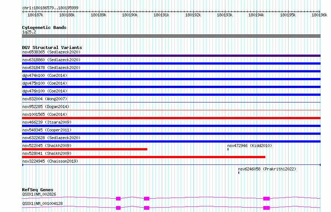The width and height of the screenshot is (331, 212).
Task: Click the red nsv1001565 variant bar
Action: [171, 118]
